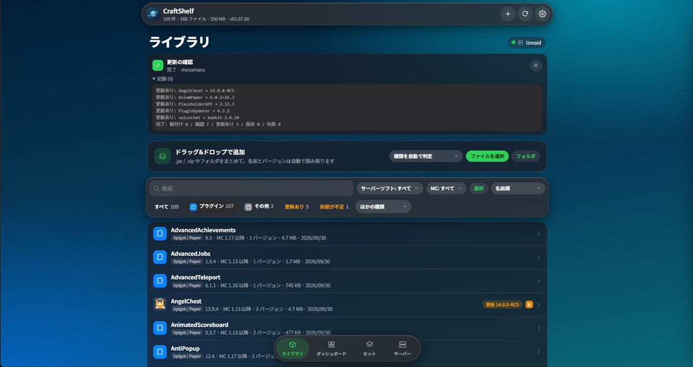Viewport: 693px width, 367px height.
Task: Expand the AngelChest row chevron
Action: [x=538, y=304]
